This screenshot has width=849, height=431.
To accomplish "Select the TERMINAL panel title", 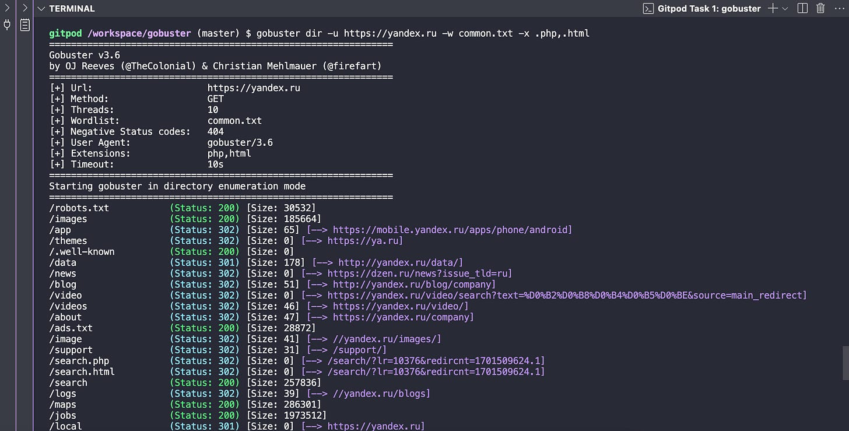I will [72, 9].
